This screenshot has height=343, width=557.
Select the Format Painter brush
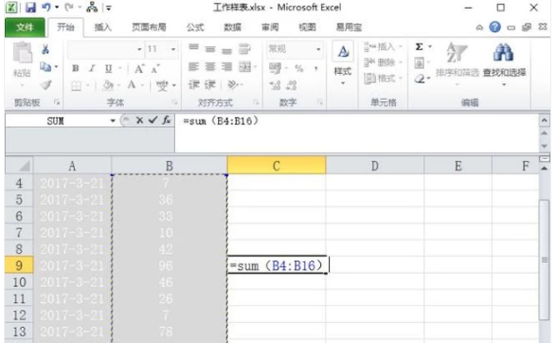45,85
